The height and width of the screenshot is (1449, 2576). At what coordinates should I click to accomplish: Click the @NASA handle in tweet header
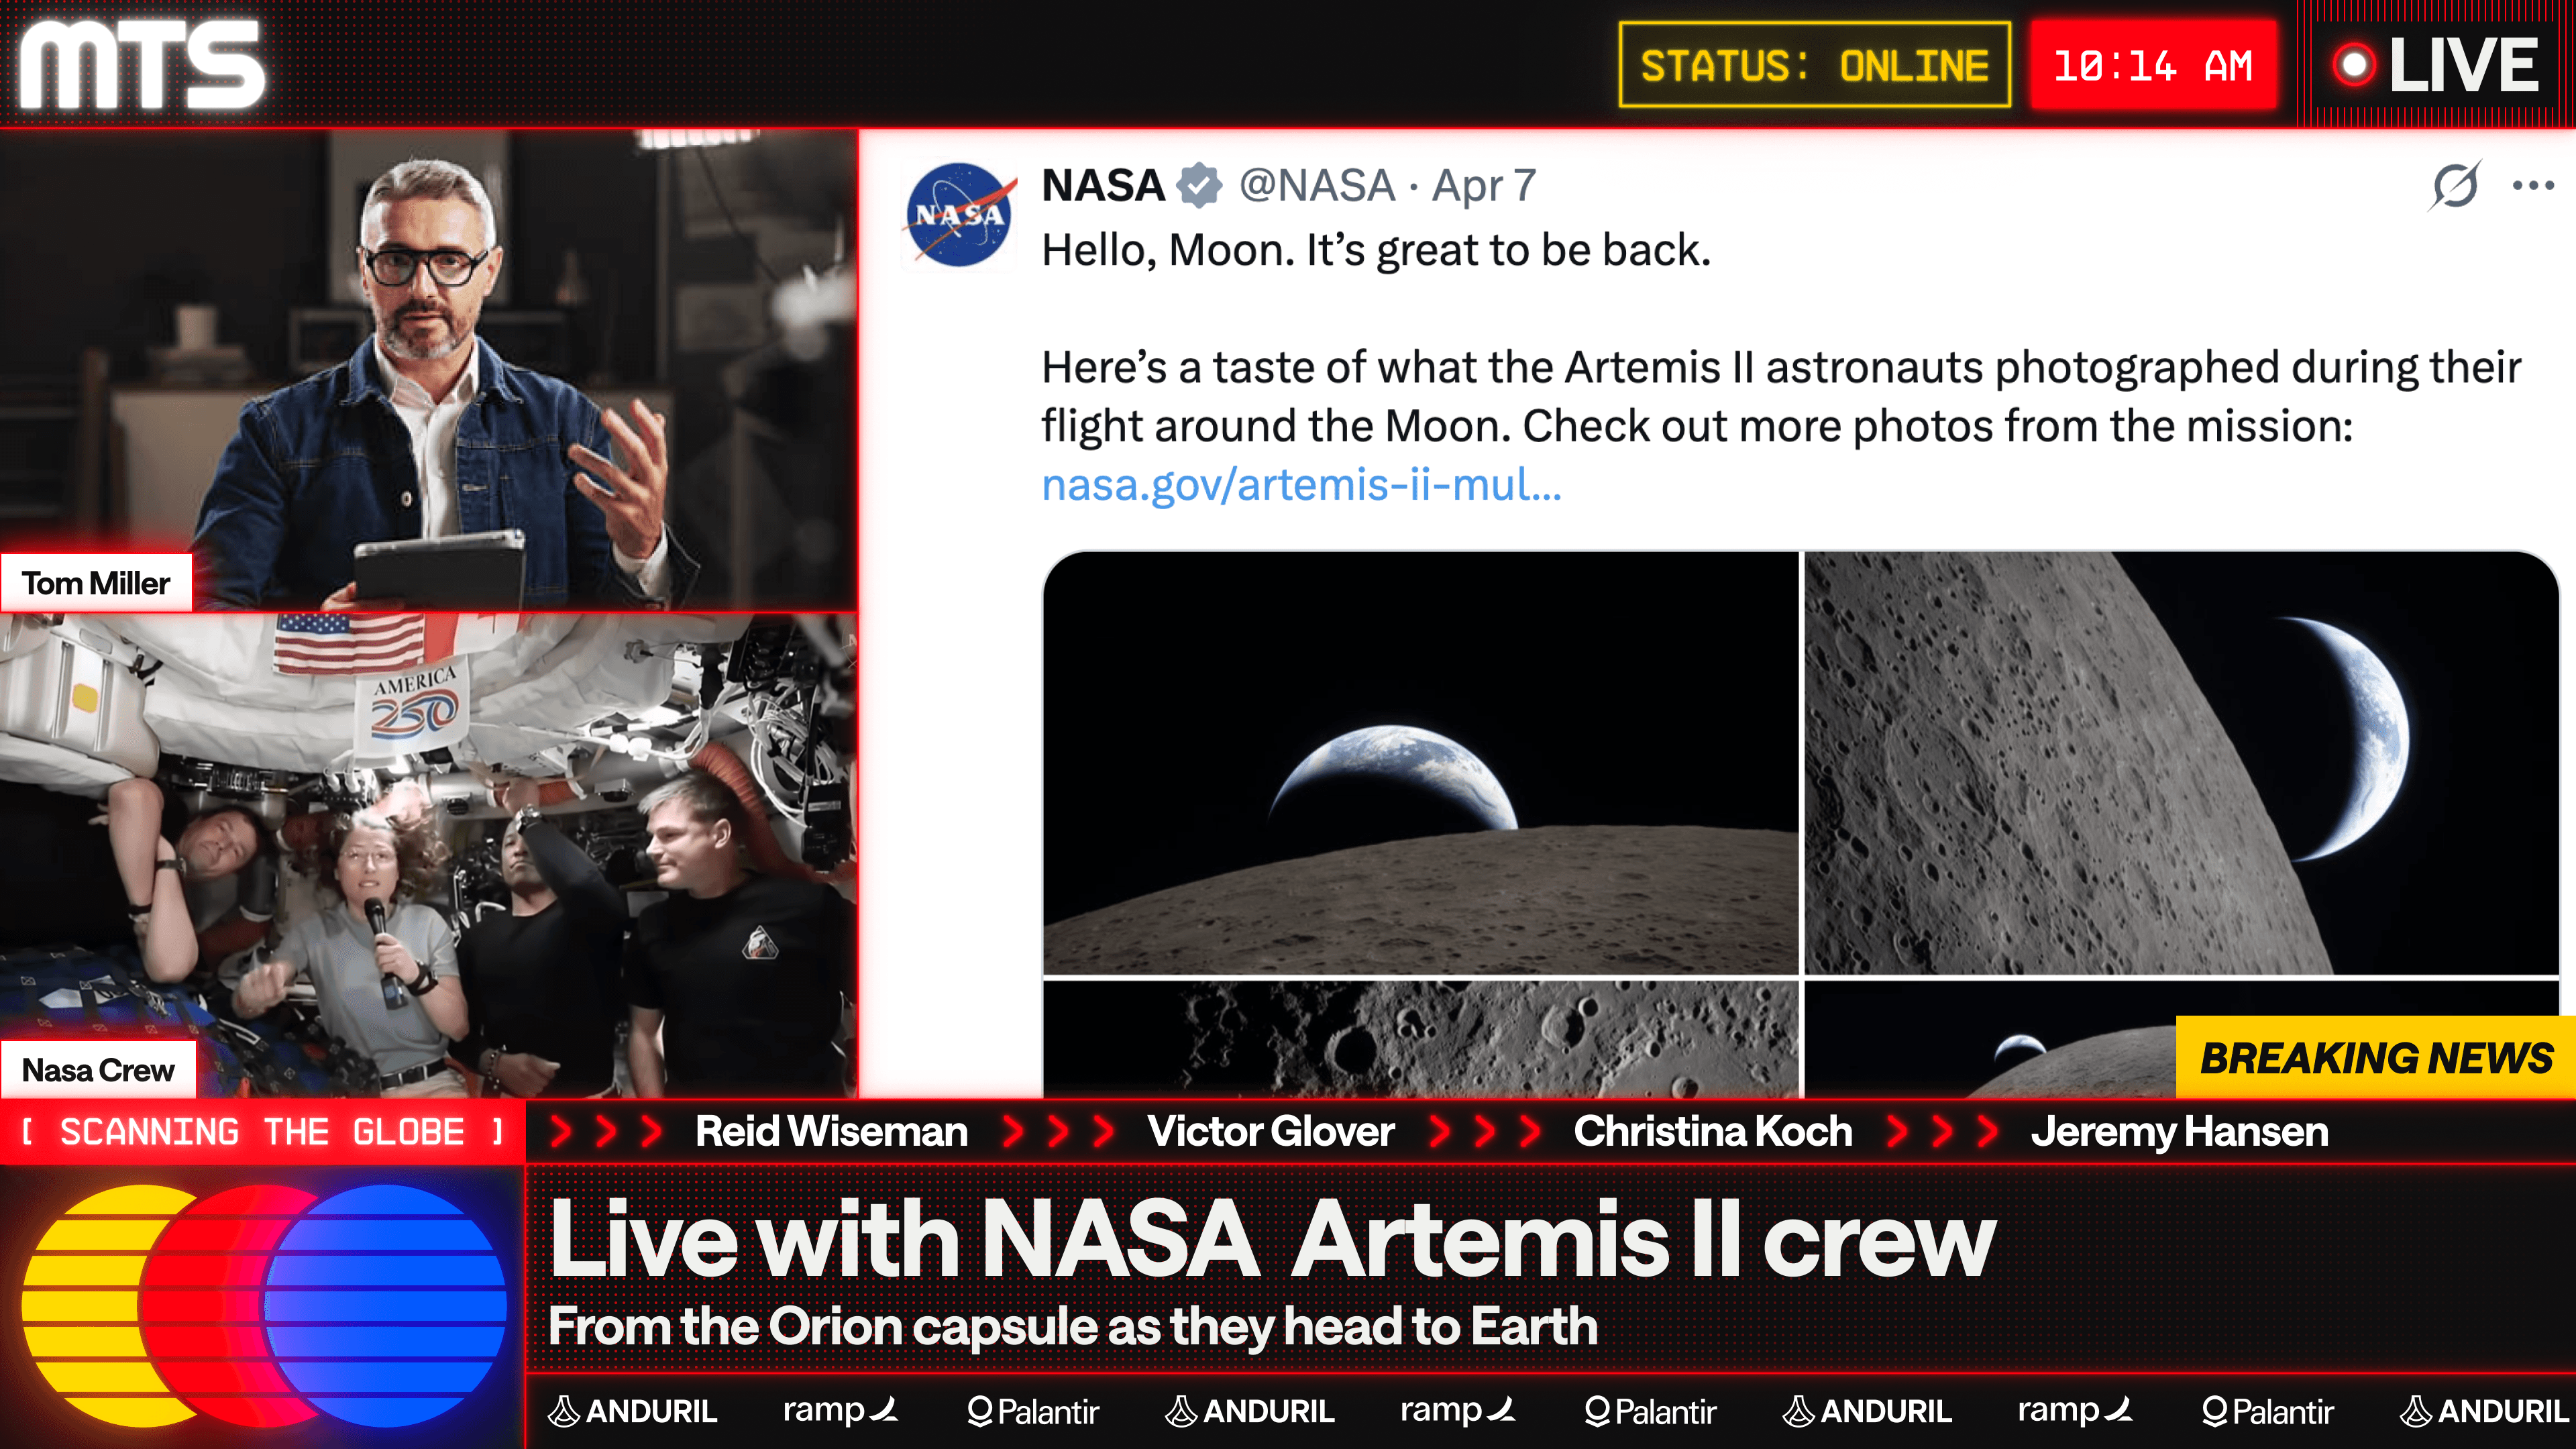tap(1317, 186)
